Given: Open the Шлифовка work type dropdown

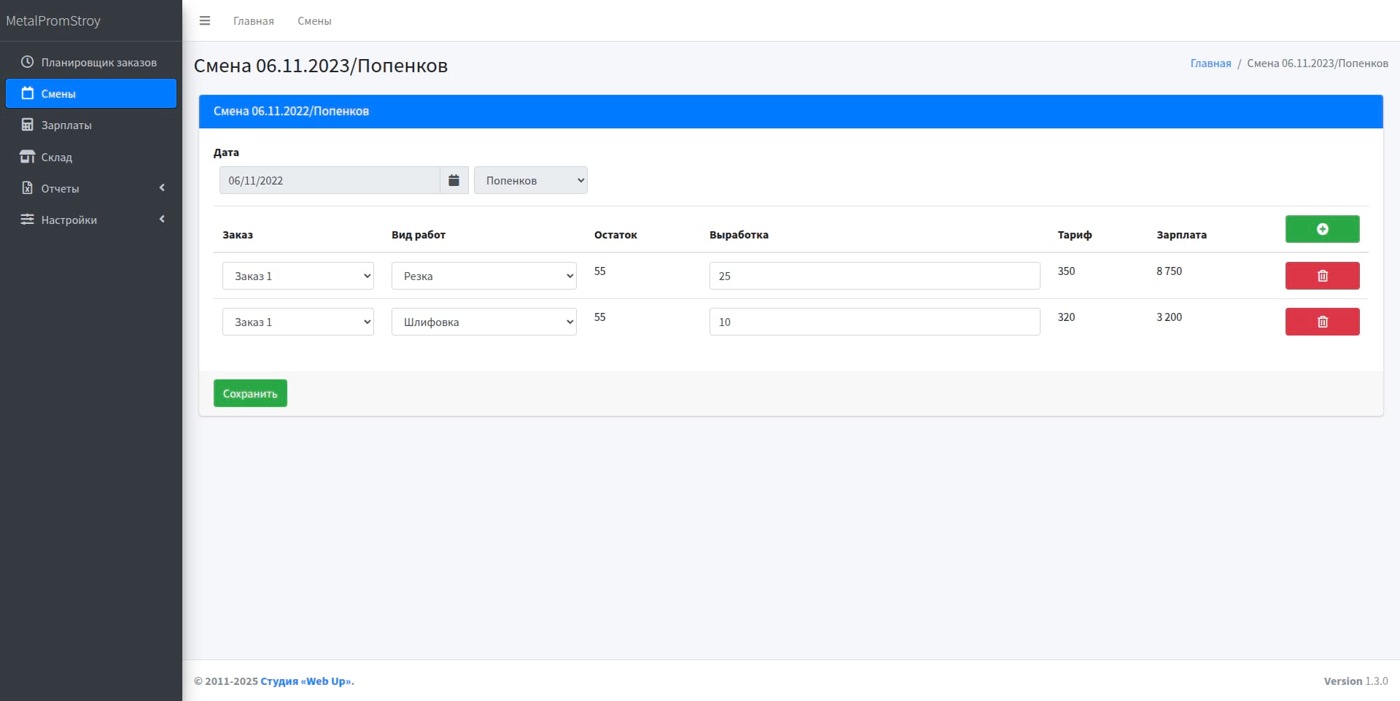Looking at the screenshot, I should (x=483, y=322).
